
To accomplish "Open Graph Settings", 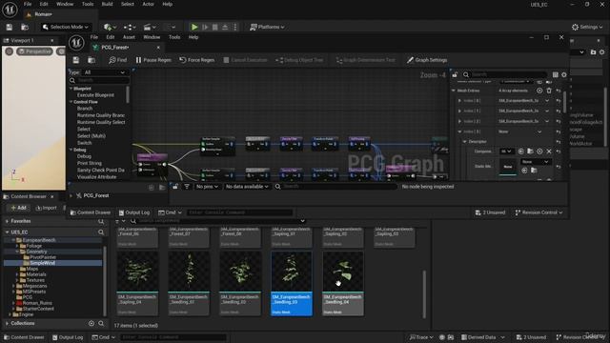I will pyautogui.click(x=427, y=60).
